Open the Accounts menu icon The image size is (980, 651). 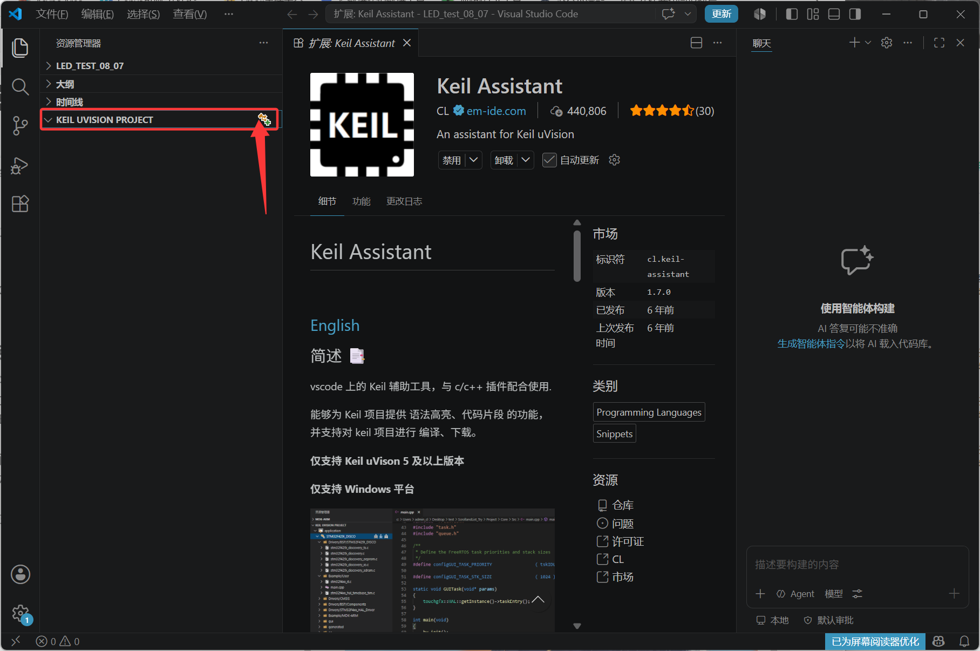click(21, 574)
